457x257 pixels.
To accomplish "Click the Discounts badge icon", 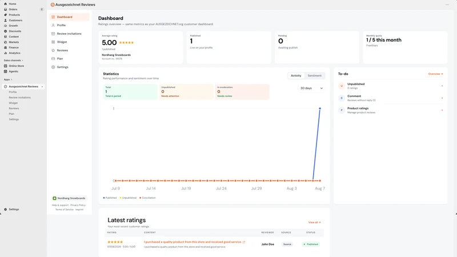I will point(5,31).
